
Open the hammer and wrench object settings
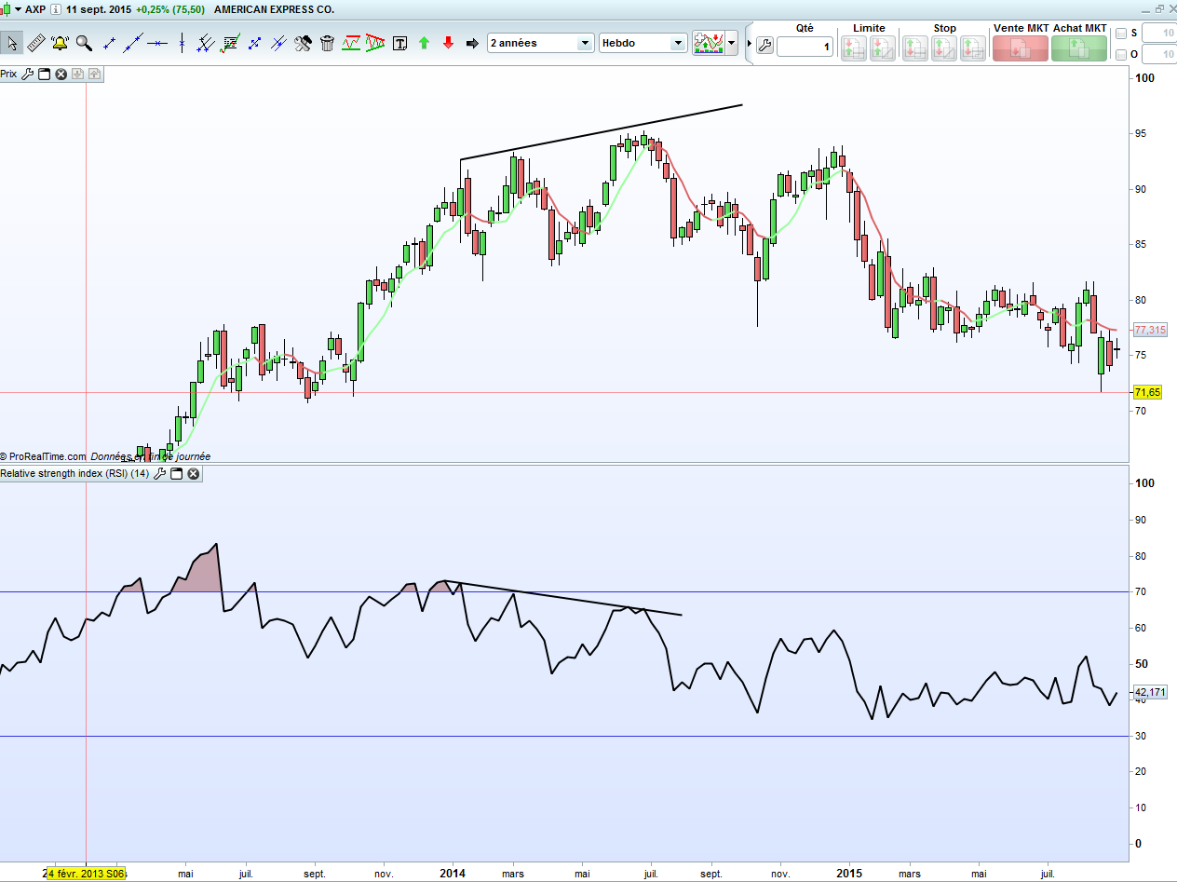click(303, 43)
